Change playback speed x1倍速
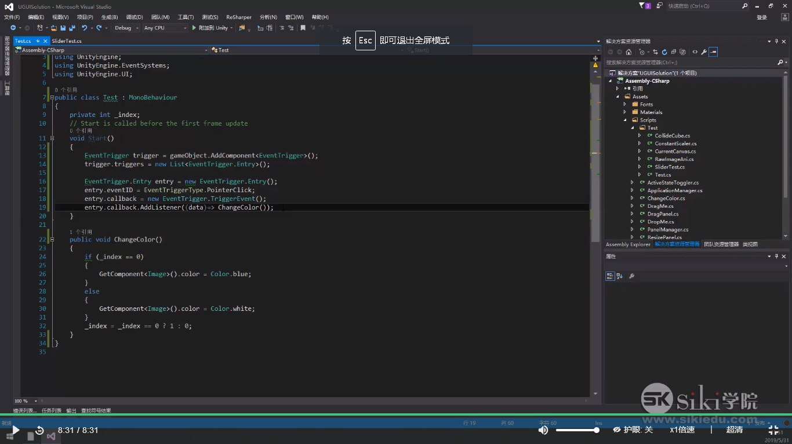The image size is (792, 444). 682,430
